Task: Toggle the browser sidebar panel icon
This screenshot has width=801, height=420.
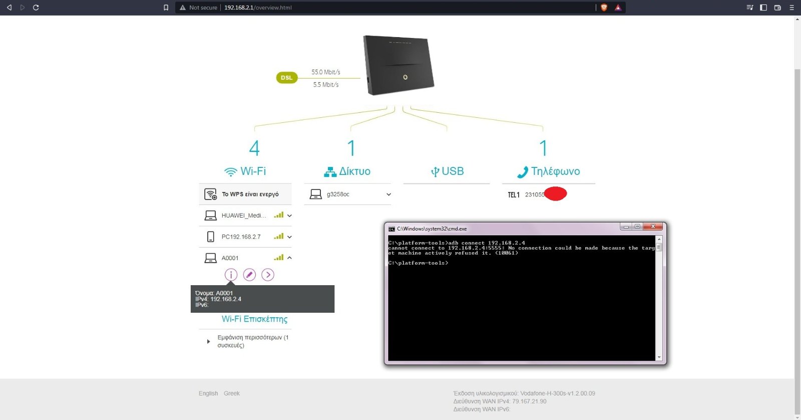Action: point(763,8)
